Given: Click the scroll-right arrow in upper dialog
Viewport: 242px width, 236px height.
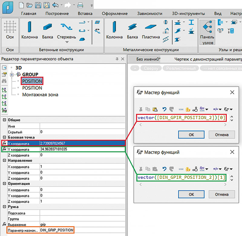Looking at the screenshot, I should pos(225,125).
